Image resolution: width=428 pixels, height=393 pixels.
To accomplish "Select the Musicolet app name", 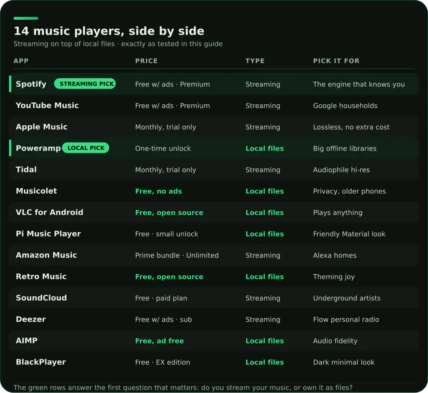I will pos(36,191).
